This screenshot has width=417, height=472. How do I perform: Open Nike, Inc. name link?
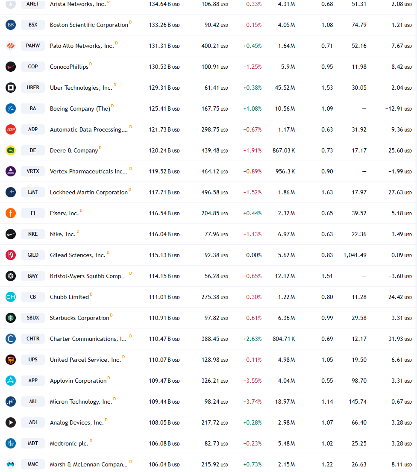(63, 234)
